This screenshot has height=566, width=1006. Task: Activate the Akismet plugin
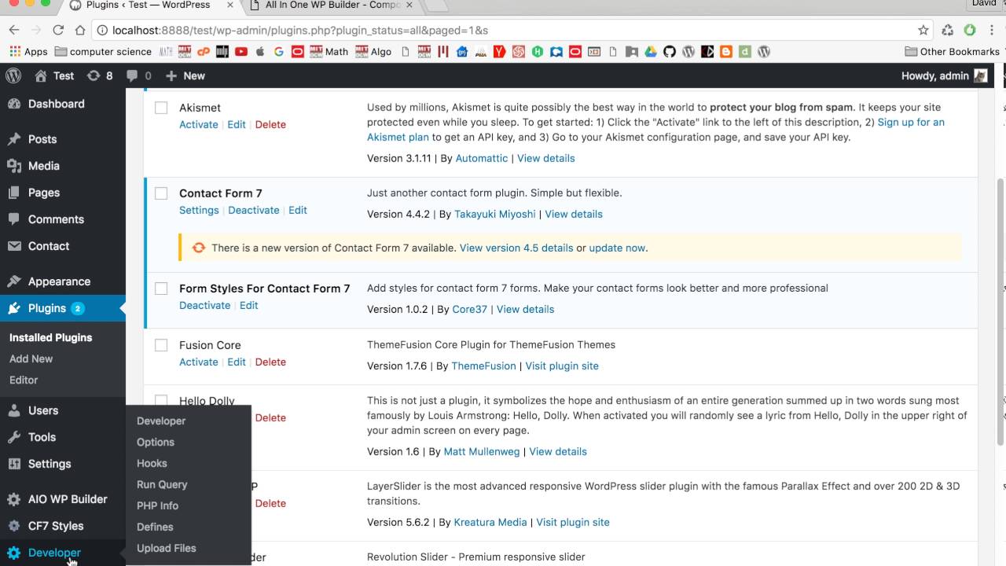click(199, 124)
